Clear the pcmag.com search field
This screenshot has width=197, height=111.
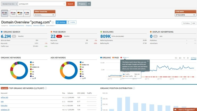tap(64, 4)
